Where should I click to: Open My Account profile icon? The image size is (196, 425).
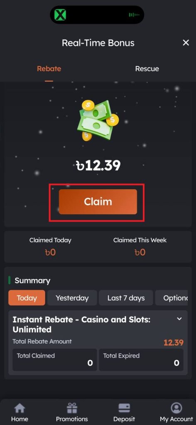coord(176,408)
